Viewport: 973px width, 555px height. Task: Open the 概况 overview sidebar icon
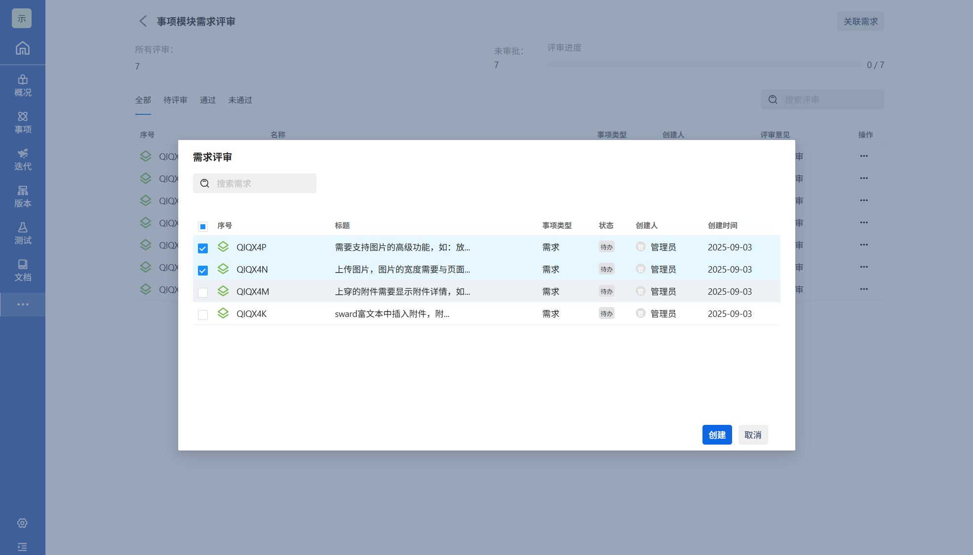23,86
